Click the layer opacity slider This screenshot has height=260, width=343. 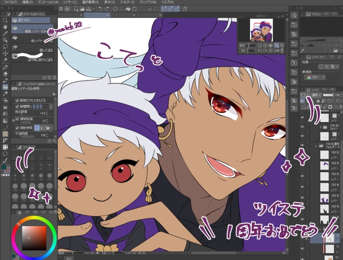click(328, 95)
